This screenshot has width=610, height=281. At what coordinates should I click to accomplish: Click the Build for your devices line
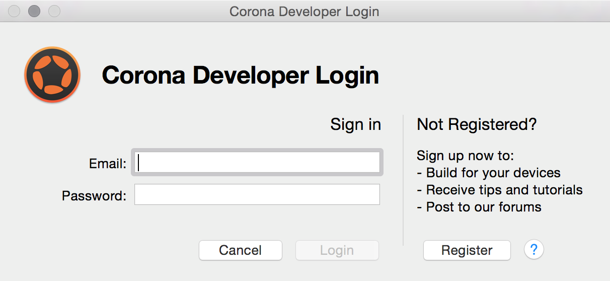coord(489,173)
